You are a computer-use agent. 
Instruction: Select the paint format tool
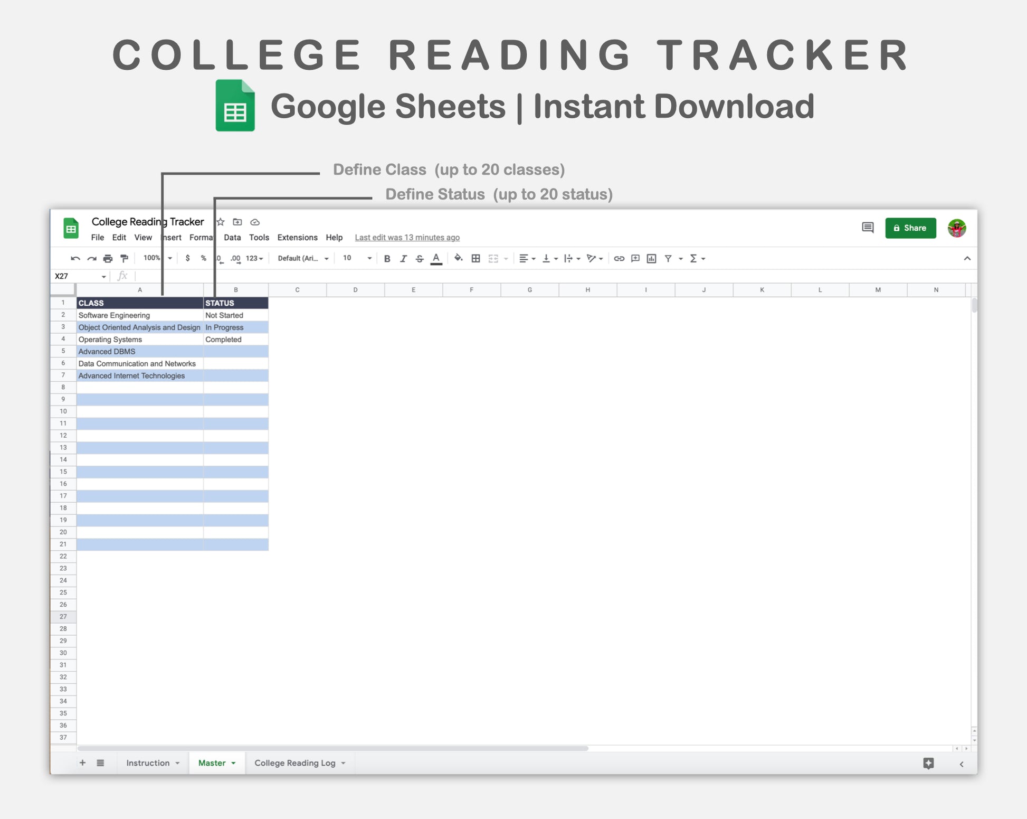coord(124,259)
